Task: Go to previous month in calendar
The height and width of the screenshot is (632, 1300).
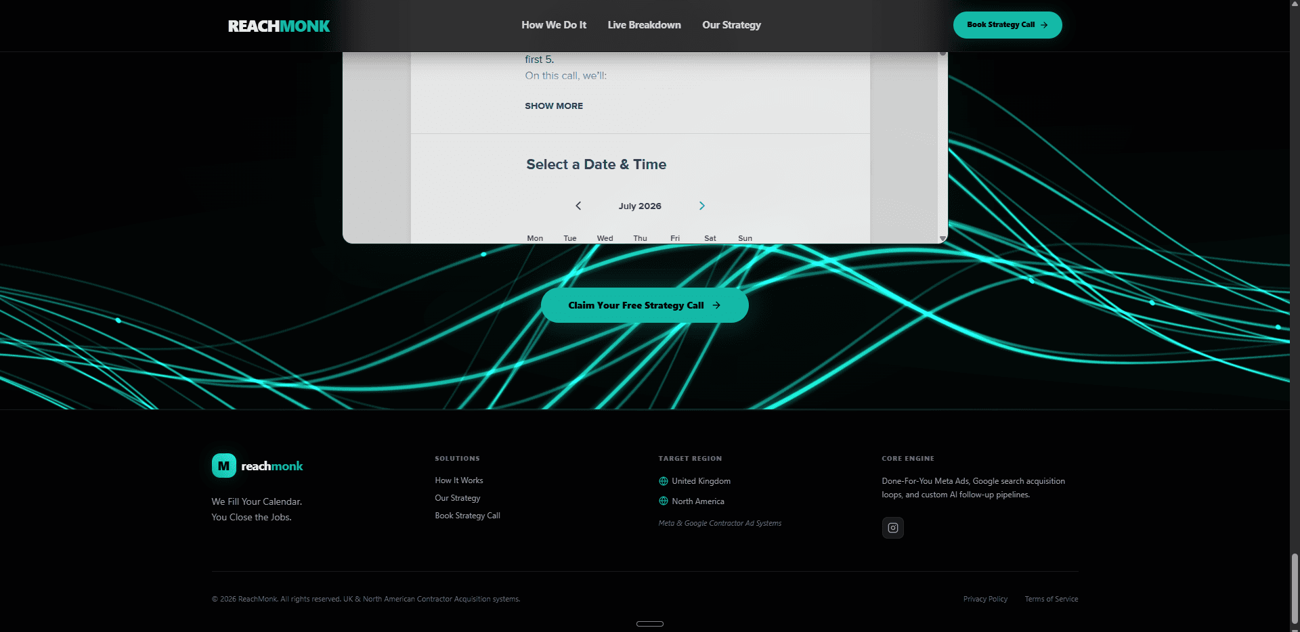Action: 578,206
